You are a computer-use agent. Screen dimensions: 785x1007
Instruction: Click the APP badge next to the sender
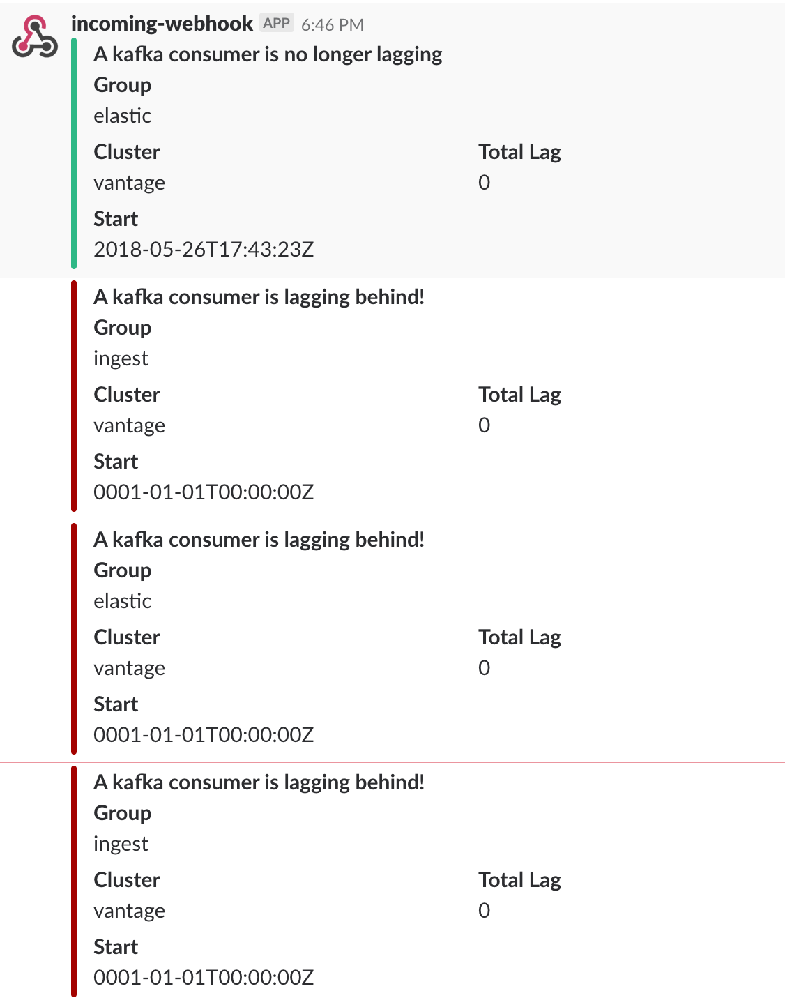[x=277, y=23]
